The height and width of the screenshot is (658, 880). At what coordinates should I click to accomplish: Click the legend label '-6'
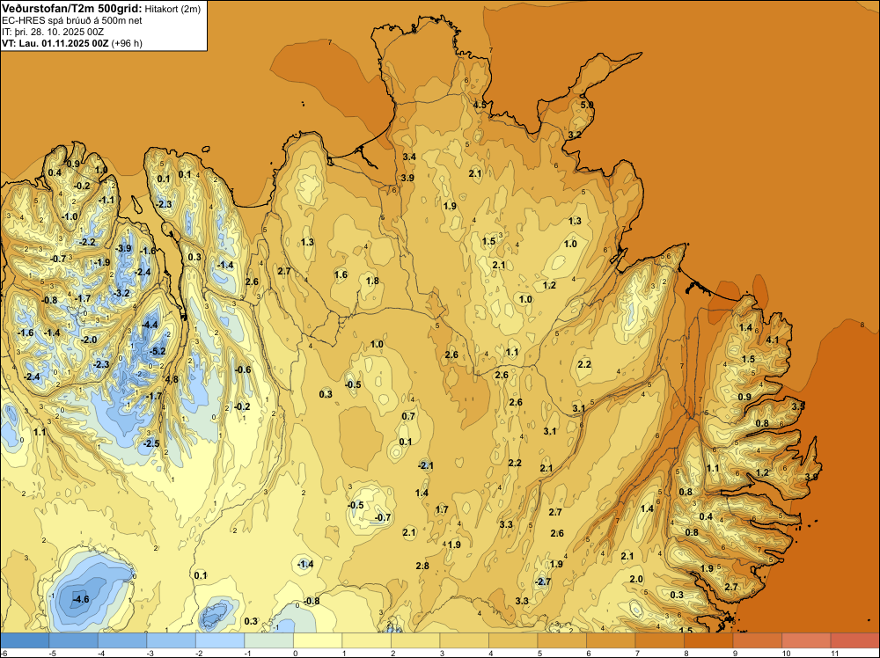(4, 654)
